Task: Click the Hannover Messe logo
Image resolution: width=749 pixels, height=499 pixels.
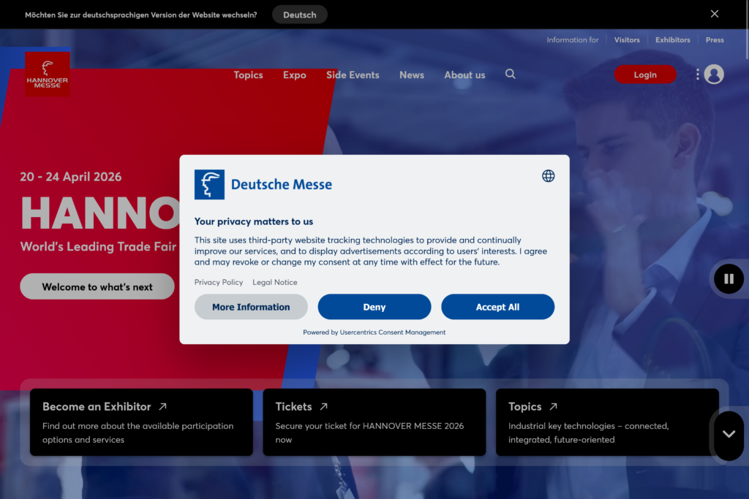Action: (x=48, y=74)
